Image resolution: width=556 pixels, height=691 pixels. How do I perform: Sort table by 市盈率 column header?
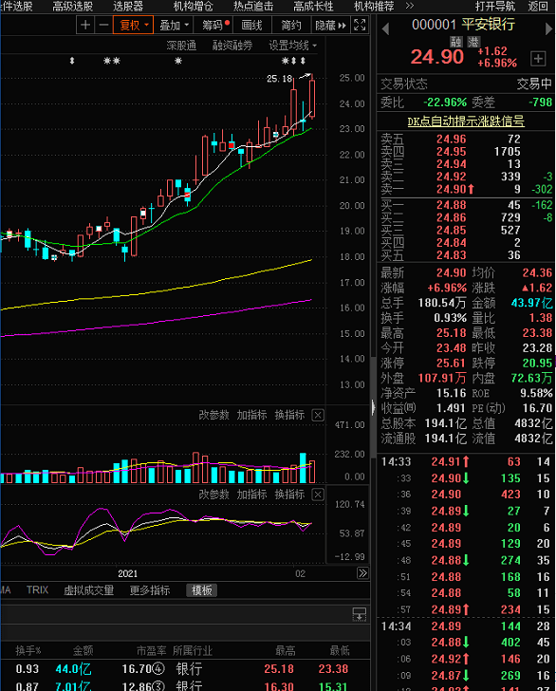coord(151,650)
